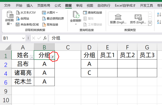Screen dimensions: 162x105
Task: Expand the data types gallery more button
Action: click(150, 23)
